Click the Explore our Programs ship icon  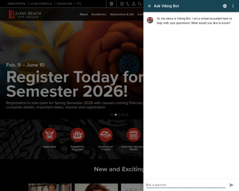click(77, 135)
